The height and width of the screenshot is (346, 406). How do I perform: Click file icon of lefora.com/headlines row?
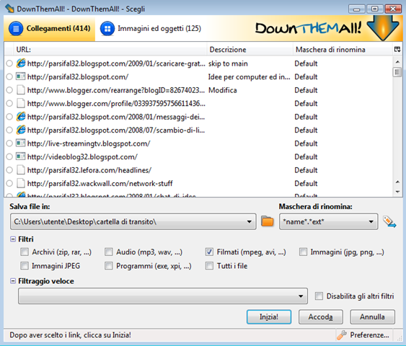(20, 170)
